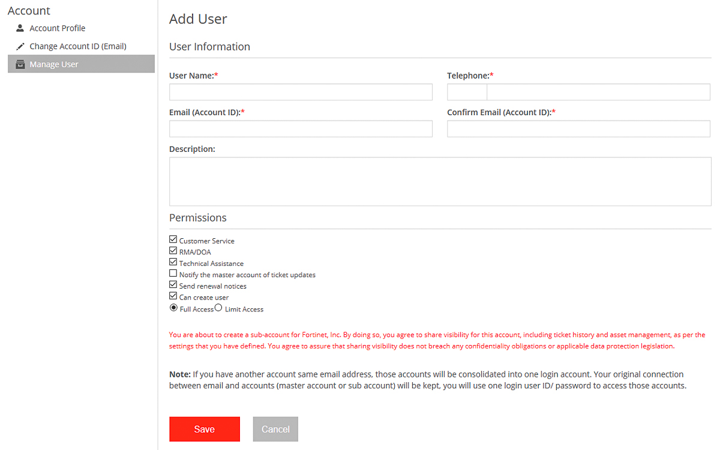Click the Save button

tap(205, 429)
